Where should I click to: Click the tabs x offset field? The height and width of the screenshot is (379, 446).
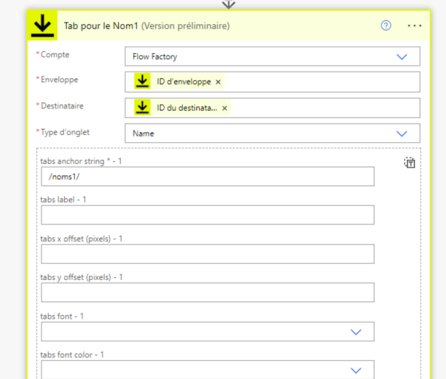[207, 254]
